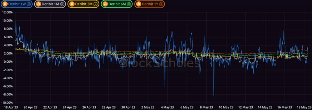Select the Deribit 3M label
This screenshot has width=312, height=110.
click(x=84, y=4)
